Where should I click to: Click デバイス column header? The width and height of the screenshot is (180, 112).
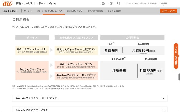click(32, 37)
